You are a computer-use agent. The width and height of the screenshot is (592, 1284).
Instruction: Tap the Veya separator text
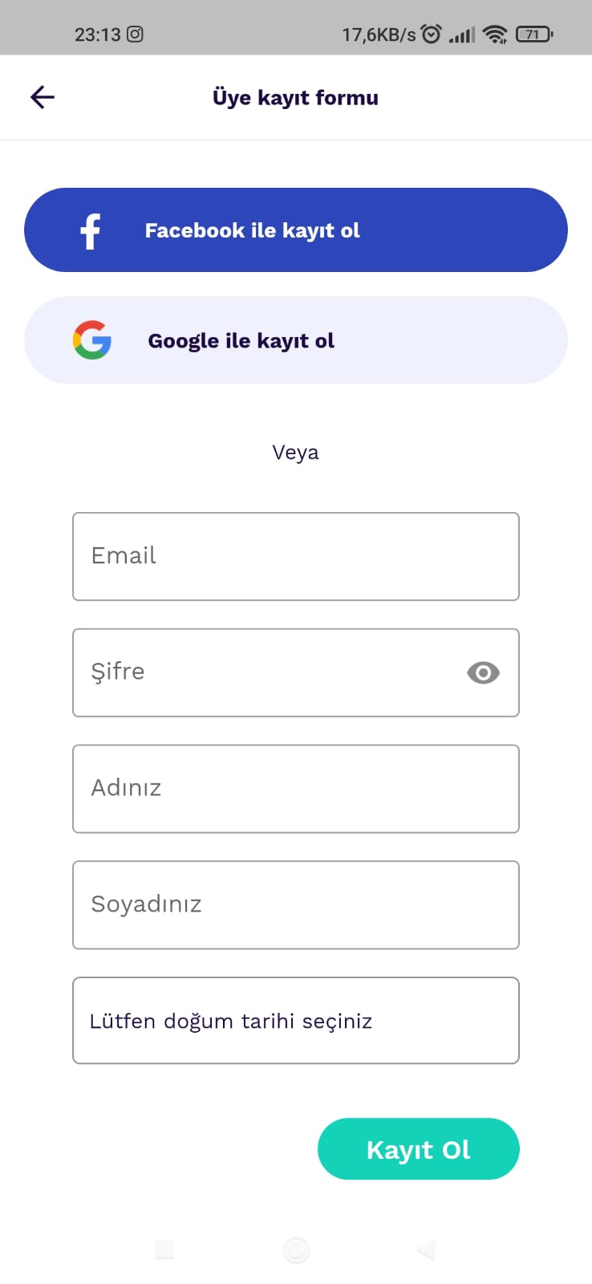295,453
